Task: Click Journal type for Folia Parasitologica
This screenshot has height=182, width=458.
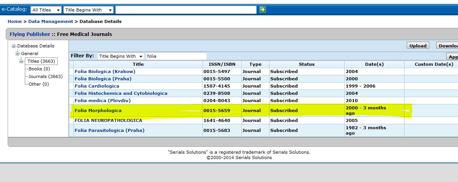Action: [x=252, y=130]
